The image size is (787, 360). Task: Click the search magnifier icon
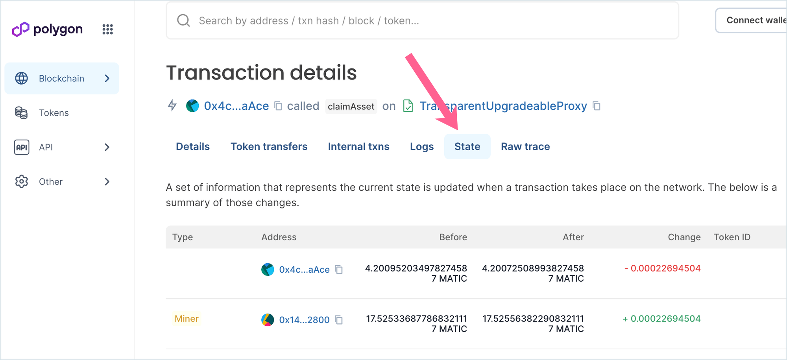click(183, 20)
